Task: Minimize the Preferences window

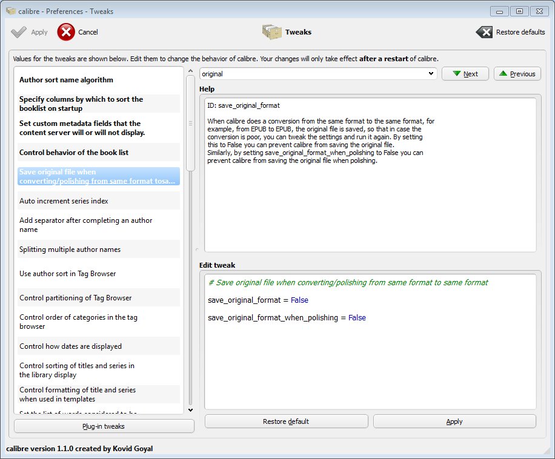Action: 499,12
